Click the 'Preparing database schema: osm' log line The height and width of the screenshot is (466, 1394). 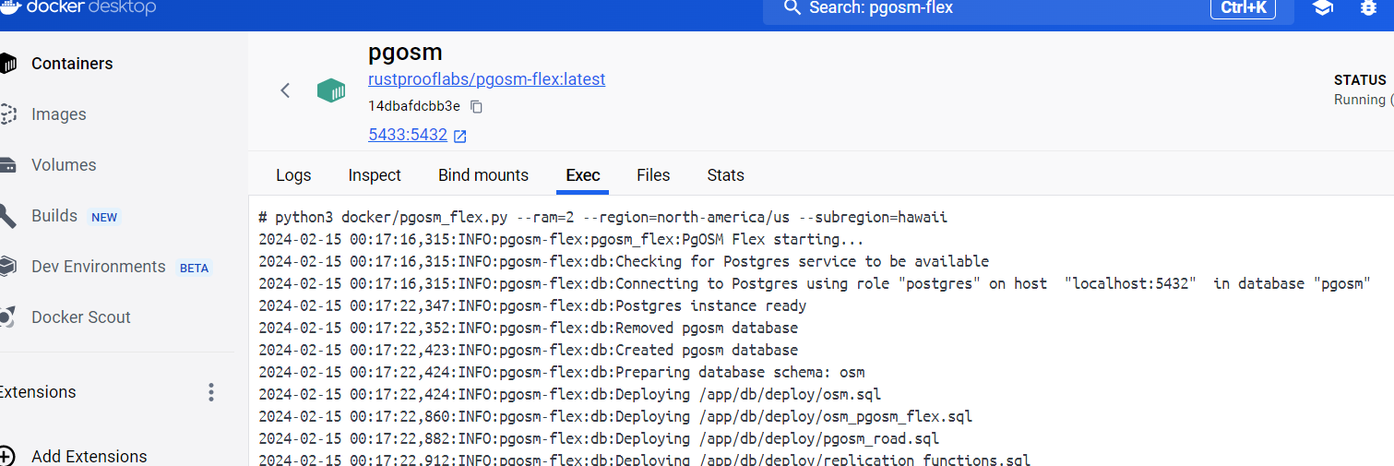click(x=562, y=373)
